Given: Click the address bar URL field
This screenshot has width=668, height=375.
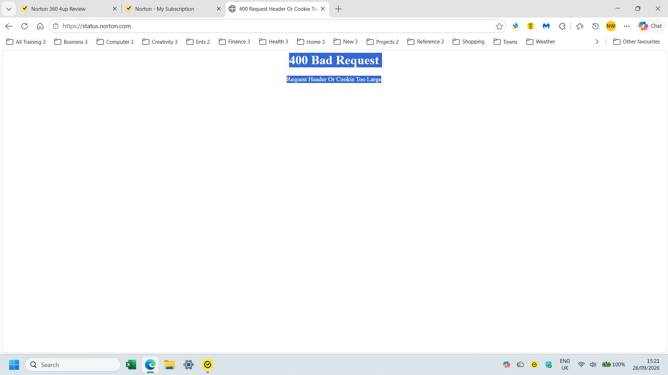Looking at the screenshot, I should [x=277, y=26].
